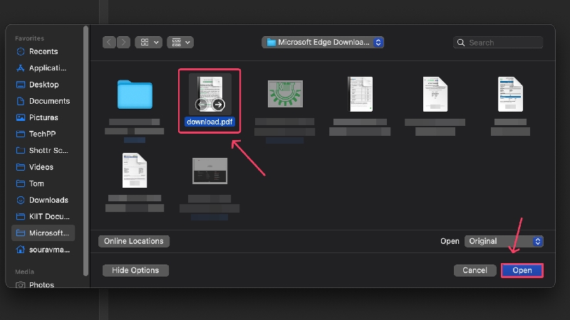Click the Search field
The width and height of the screenshot is (570, 320).
[x=498, y=43]
